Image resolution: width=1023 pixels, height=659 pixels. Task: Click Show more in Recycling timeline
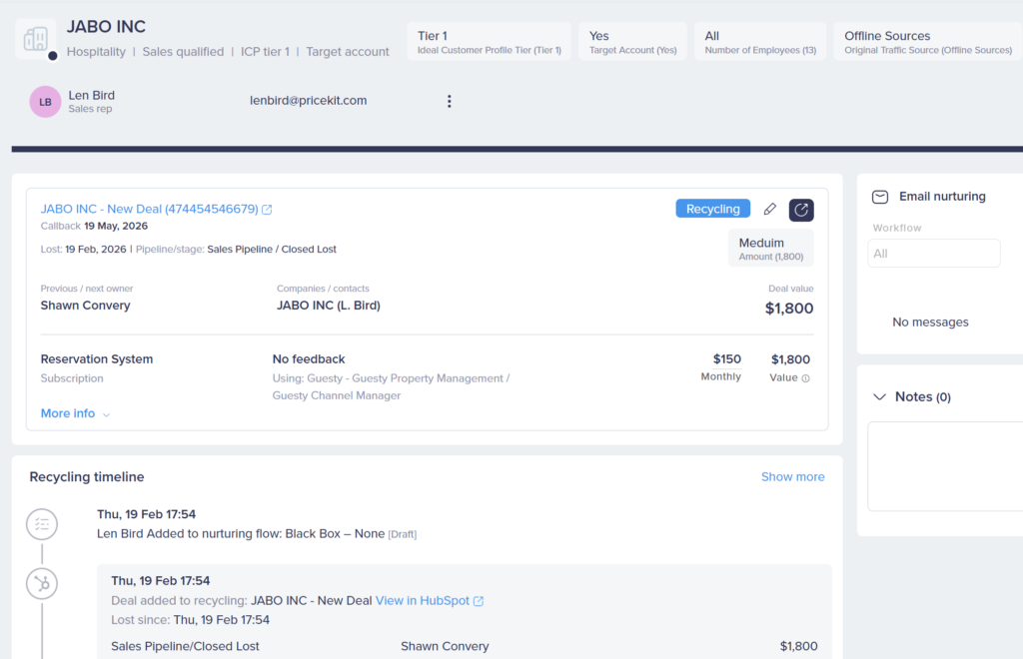coord(792,477)
